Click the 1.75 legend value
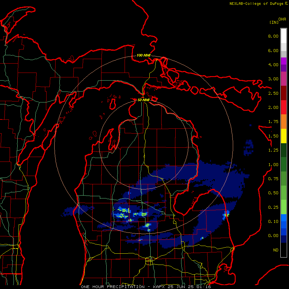The height and width of the screenshot is (289, 289). coord(273,122)
